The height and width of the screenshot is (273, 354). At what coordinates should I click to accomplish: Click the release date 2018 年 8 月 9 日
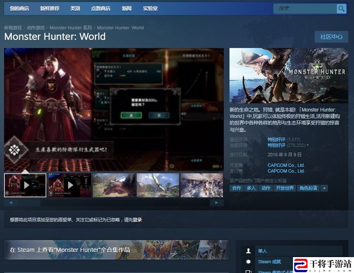pos(284,155)
